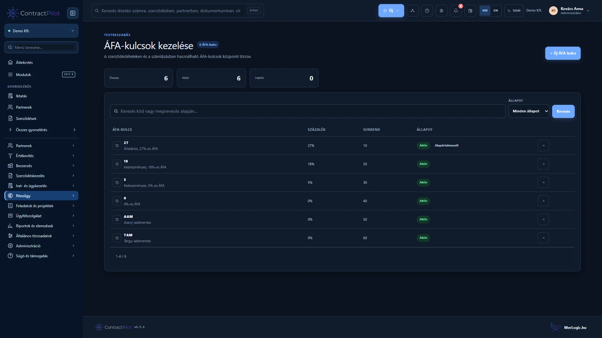This screenshot has height=338, width=602.
Task: Go to Szerződések quick access item
Action: (41, 118)
